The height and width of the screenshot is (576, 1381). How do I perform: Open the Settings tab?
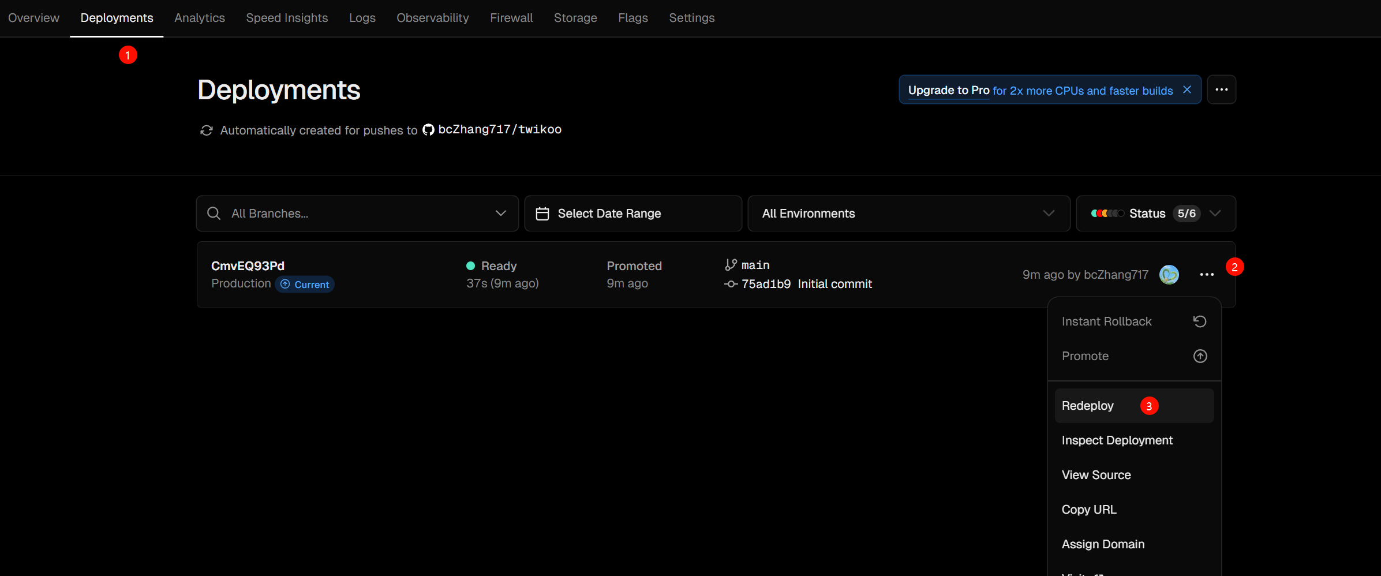(691, 18)
